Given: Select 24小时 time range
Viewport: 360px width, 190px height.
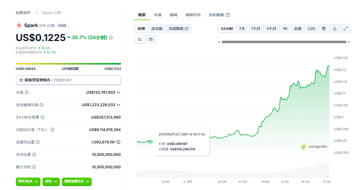Looking at the screenshot, I should pyautogui.click(x=227, y=29).
